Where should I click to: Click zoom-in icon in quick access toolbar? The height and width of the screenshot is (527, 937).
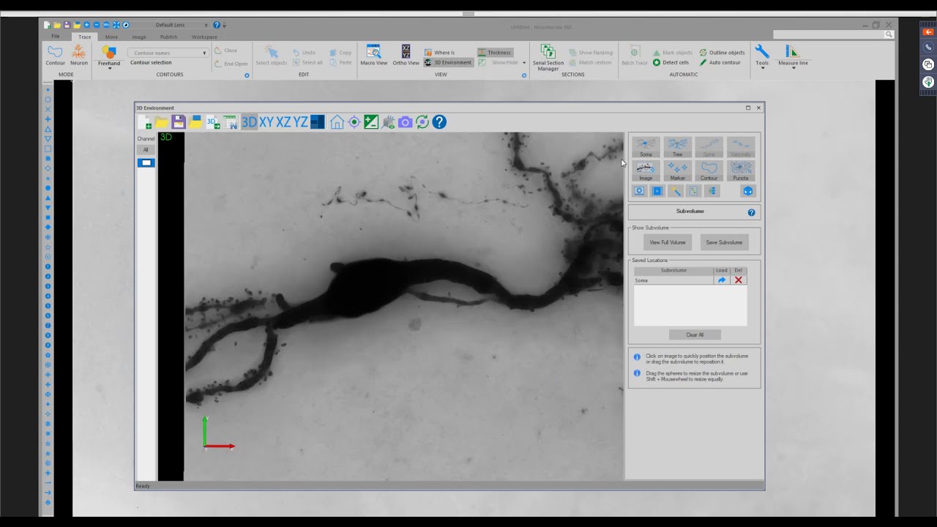click(86, 25)
